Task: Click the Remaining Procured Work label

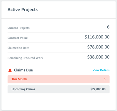Action: pos(25,58)
